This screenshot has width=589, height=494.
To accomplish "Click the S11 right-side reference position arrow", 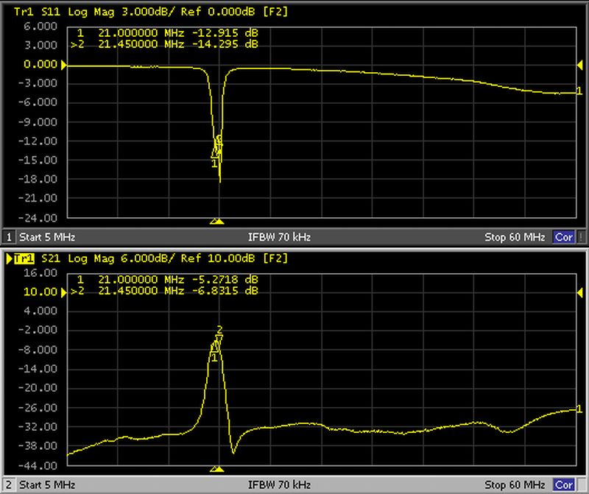I will 579,66.
